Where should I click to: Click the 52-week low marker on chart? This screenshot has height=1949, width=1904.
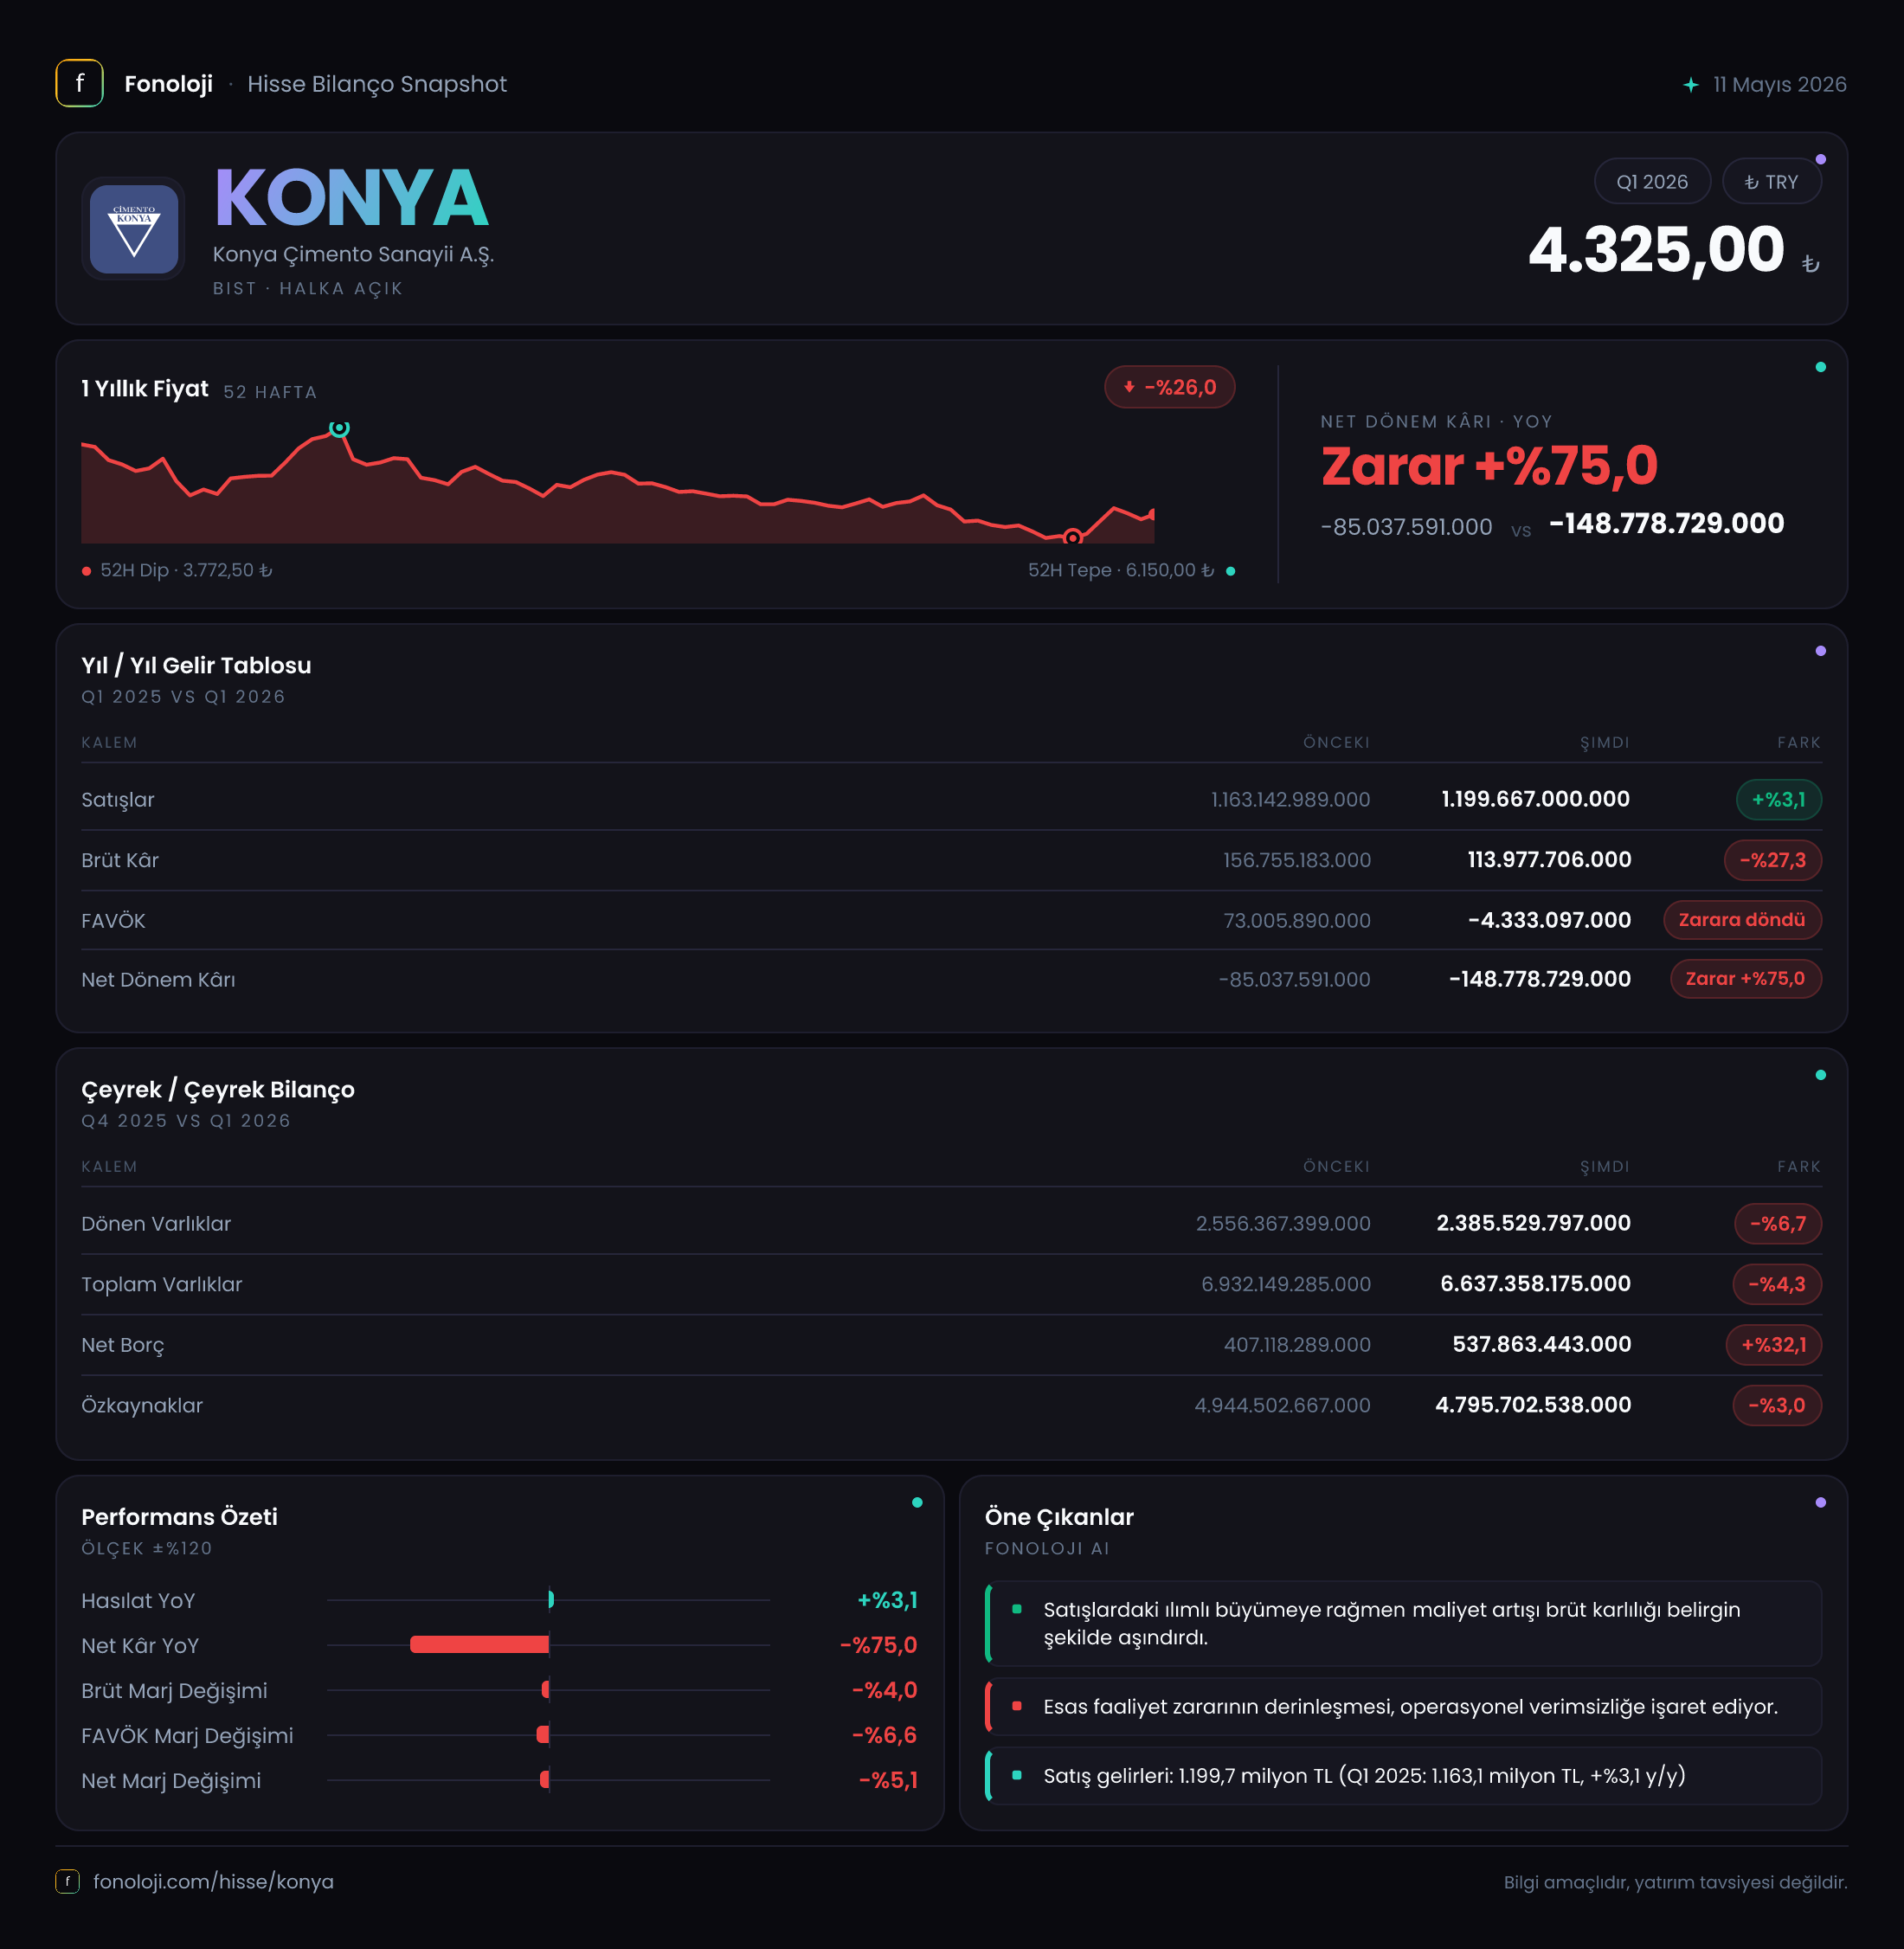(1072, 537)
